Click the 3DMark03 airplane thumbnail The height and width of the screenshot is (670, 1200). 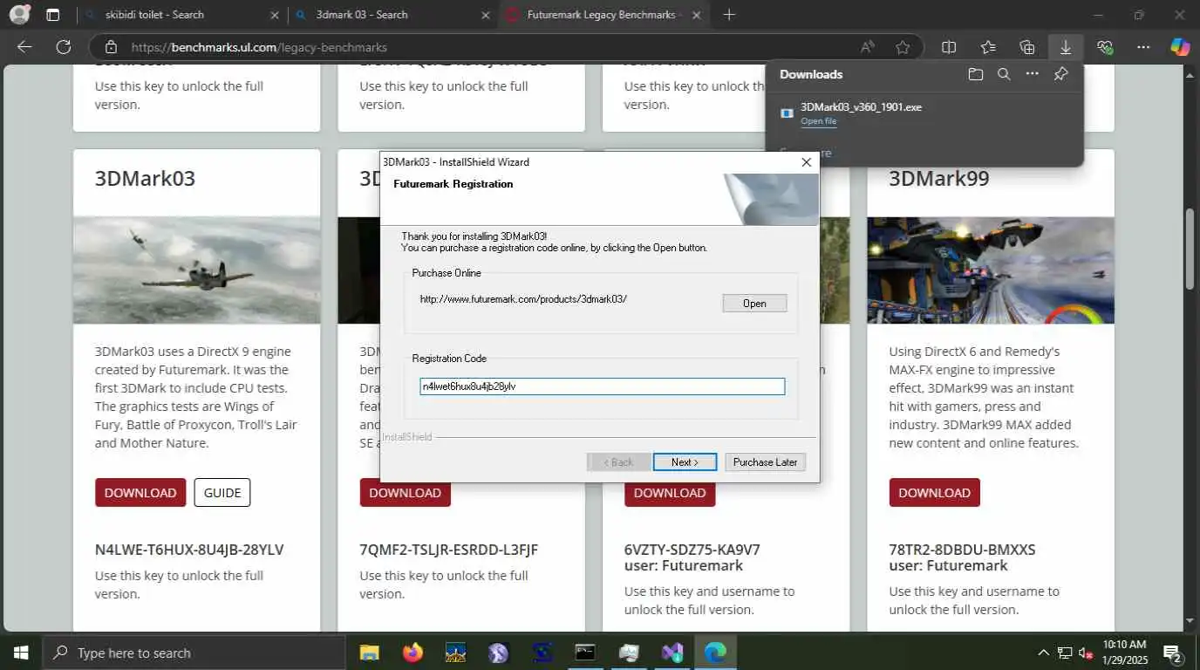[197, 270]
